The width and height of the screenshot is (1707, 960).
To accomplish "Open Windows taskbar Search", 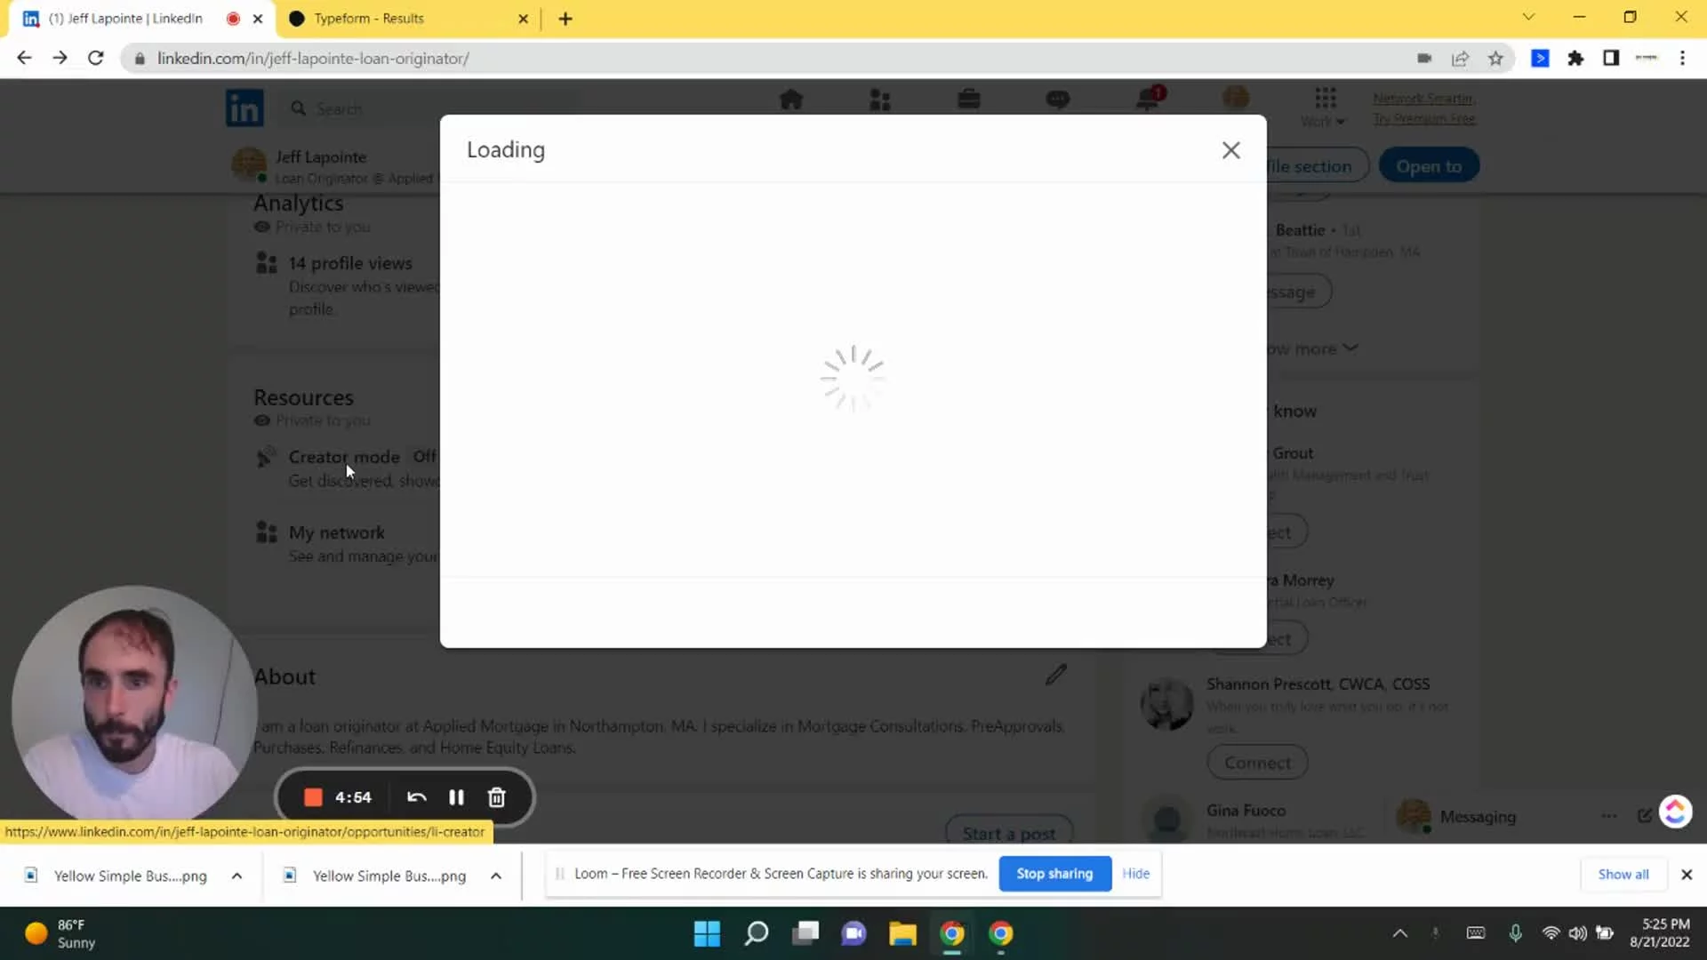I will [x=757, y=933].
